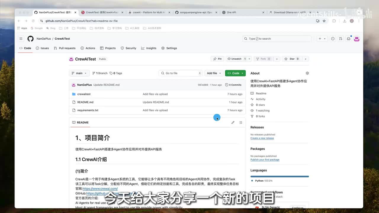Image resolution: width=379 pixels, height=213 pixels.
Task: Open the Google bookmark
Action: [x=37, y=28]
